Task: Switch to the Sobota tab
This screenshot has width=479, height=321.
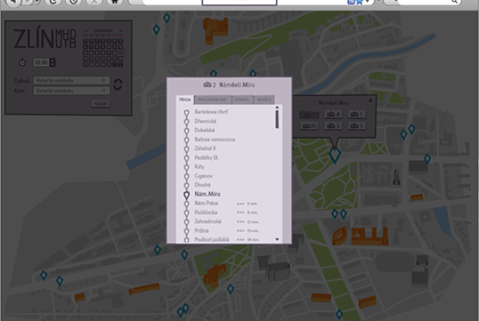Action: coord(240,100)
